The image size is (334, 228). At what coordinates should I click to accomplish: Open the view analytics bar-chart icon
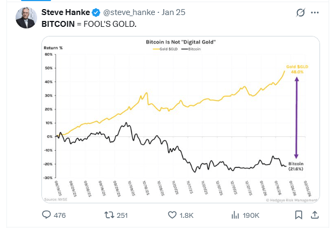point(234,215)
